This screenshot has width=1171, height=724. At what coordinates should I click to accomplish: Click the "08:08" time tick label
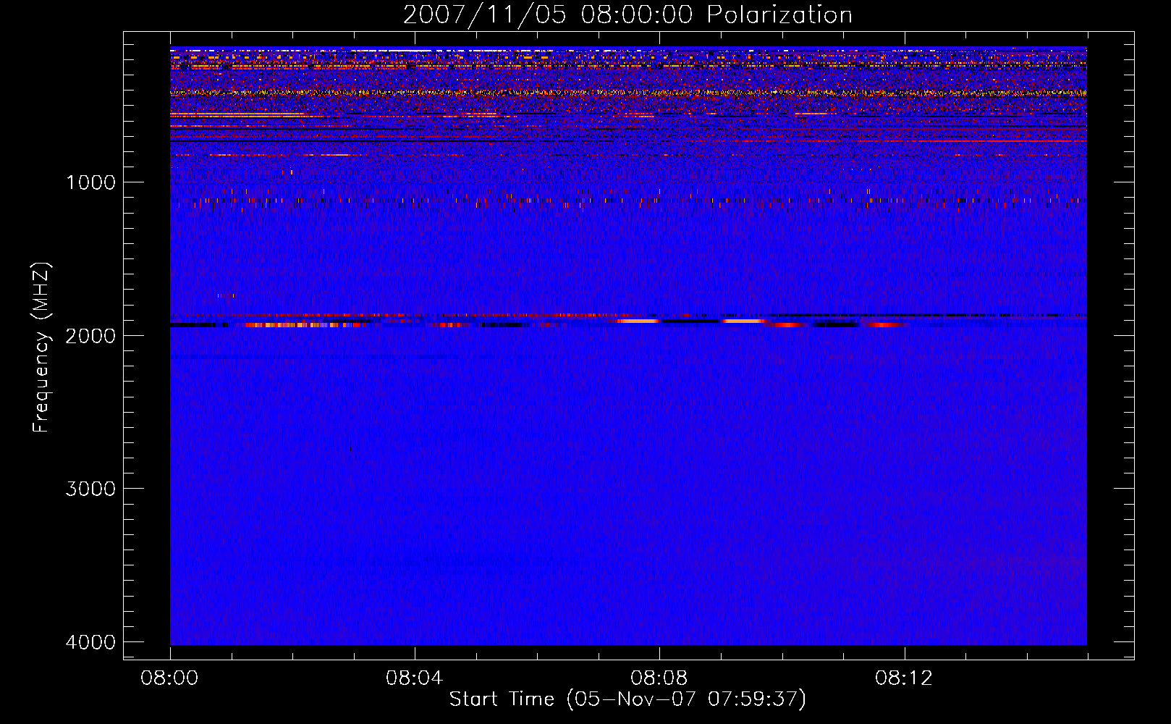coord(659,678)
